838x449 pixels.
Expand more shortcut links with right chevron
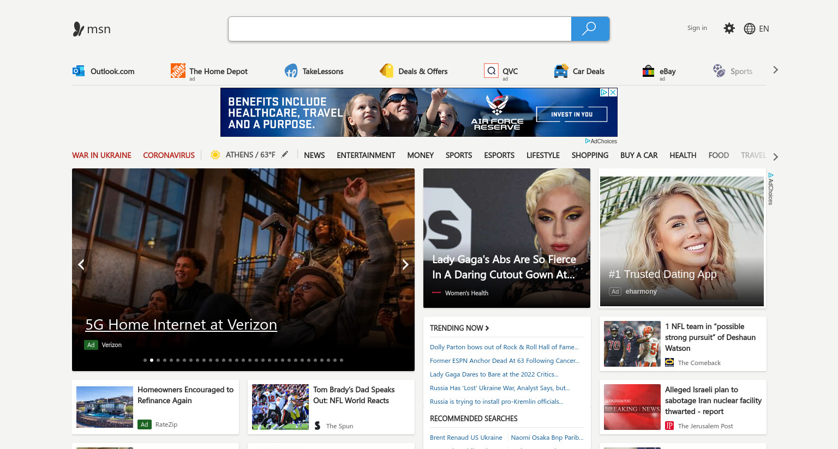tap(775, 70)
